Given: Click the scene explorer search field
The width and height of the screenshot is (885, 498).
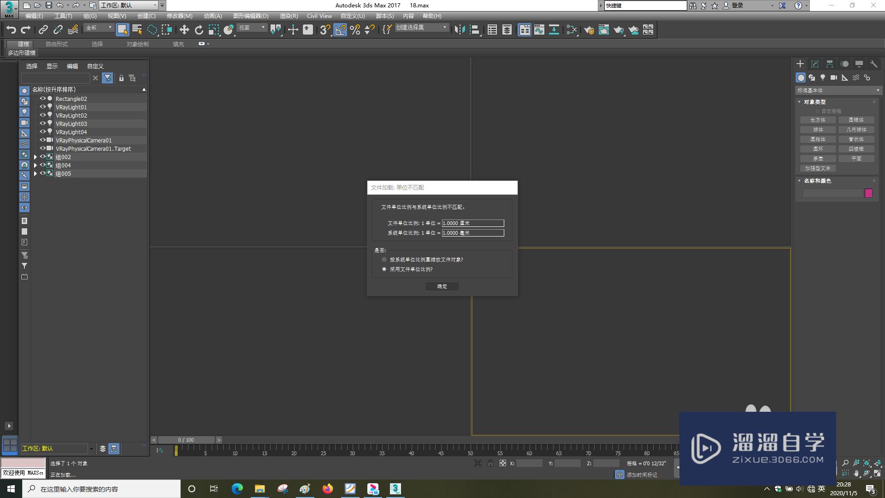Looking at the screenshot, I should click(55, 78).
